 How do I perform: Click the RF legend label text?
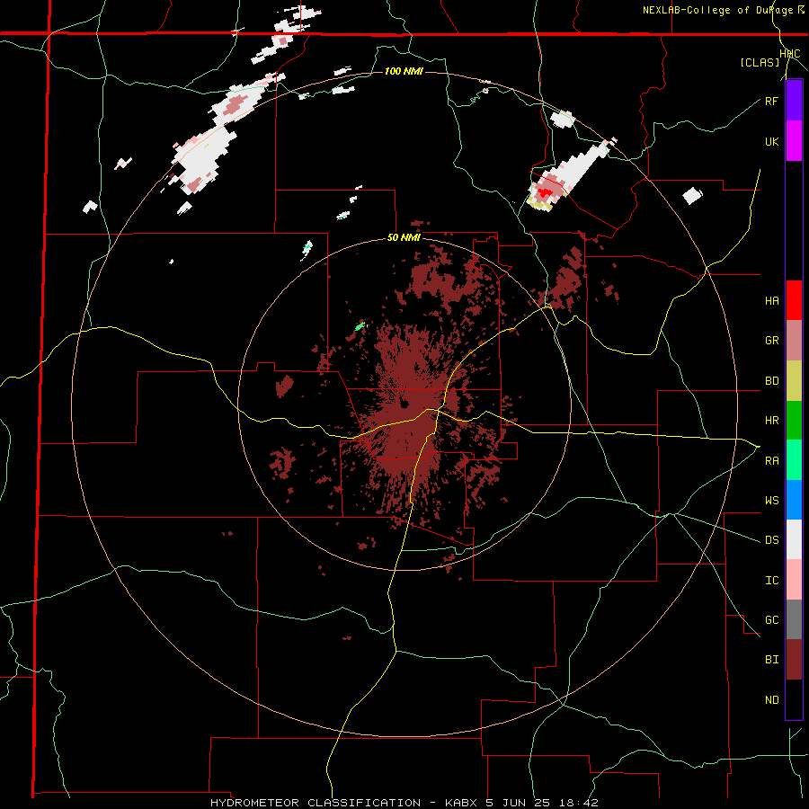click(771, 101)
